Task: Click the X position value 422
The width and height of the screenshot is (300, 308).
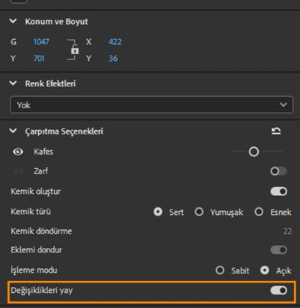Action: (x=115, y=41)
